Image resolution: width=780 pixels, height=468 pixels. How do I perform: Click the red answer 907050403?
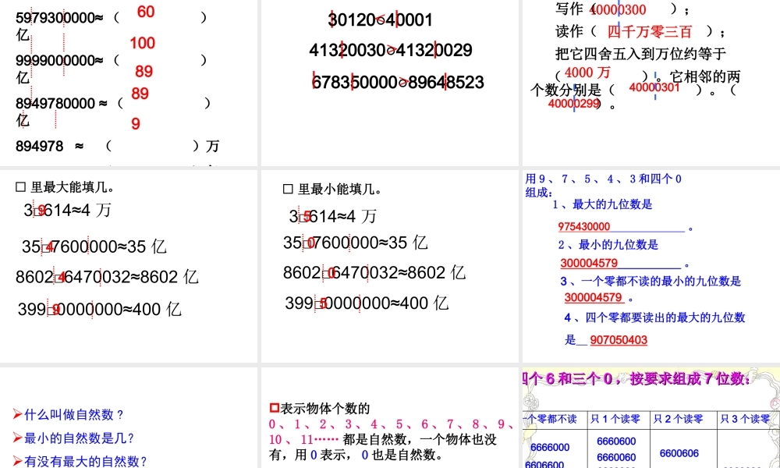619,340
